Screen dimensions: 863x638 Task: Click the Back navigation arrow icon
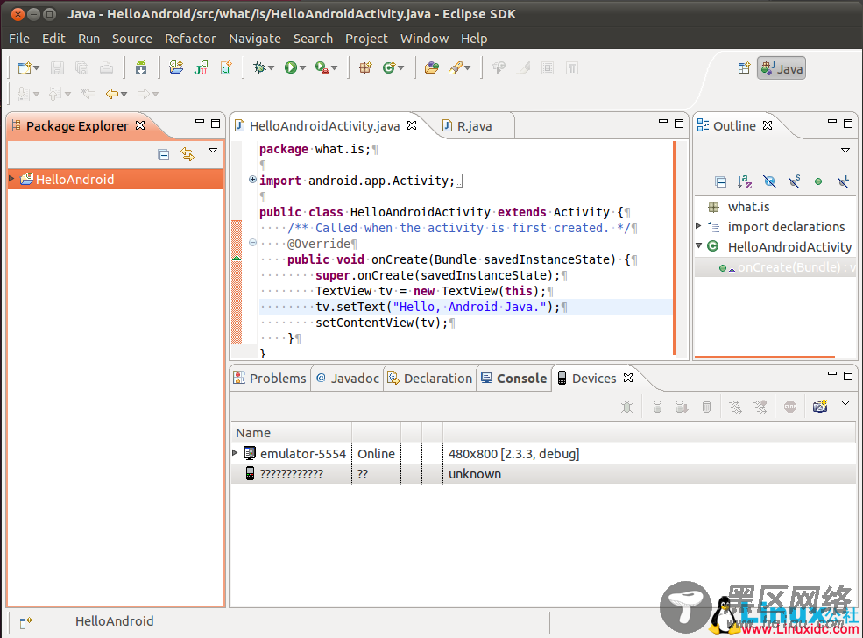coord(112,94)
